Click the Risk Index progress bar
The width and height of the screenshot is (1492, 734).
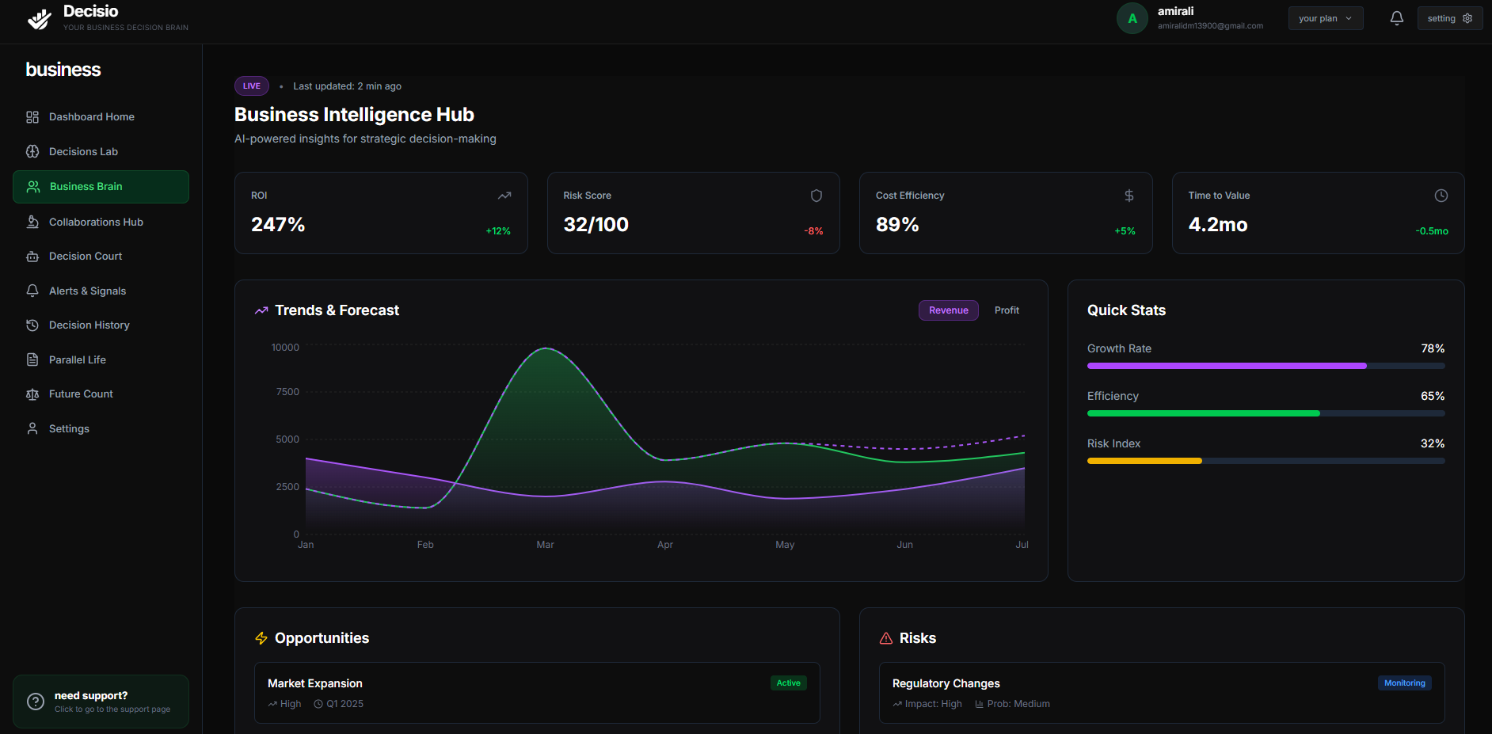pos(1266,461)
